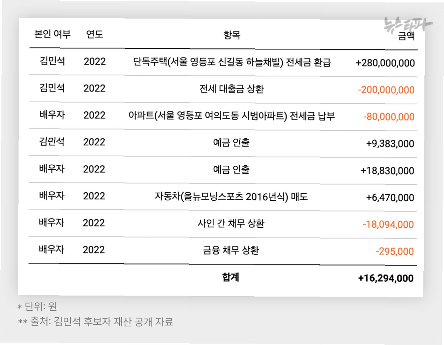Click the '본인 여부' column header

52,34
